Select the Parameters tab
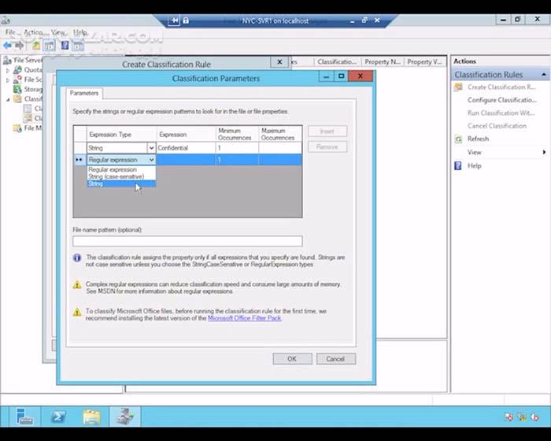Viewport: 551px width, 441px height. (84, 93)
